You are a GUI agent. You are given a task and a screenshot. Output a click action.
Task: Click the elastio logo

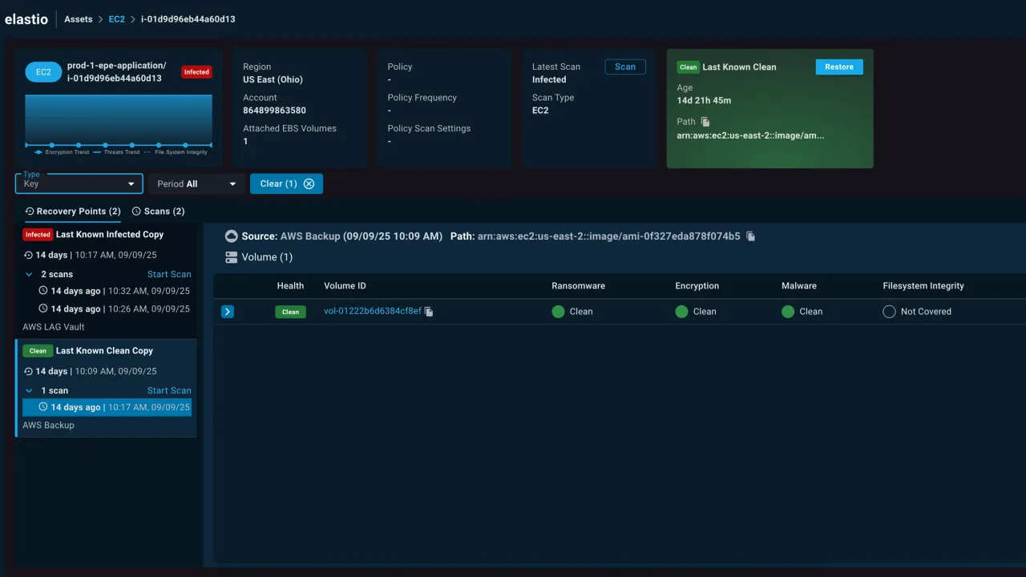pyautogui.click(x=26, y=19)
